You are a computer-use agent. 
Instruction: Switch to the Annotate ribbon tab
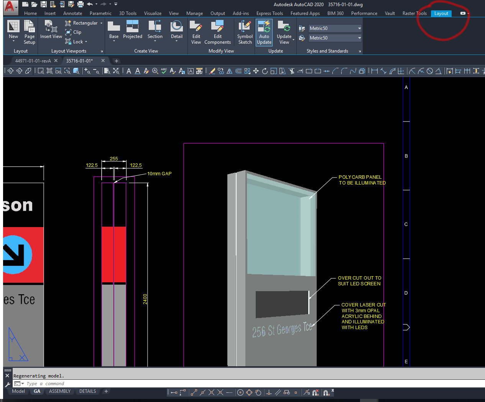72,13
